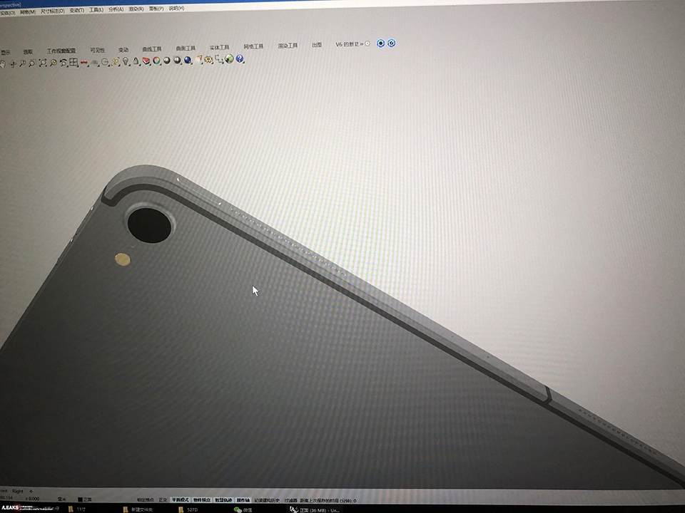This screenshot has height=513, width=685.
Task: Activate Zoom Dynamic magnifier tool
Action: click(x=23, y=63)
